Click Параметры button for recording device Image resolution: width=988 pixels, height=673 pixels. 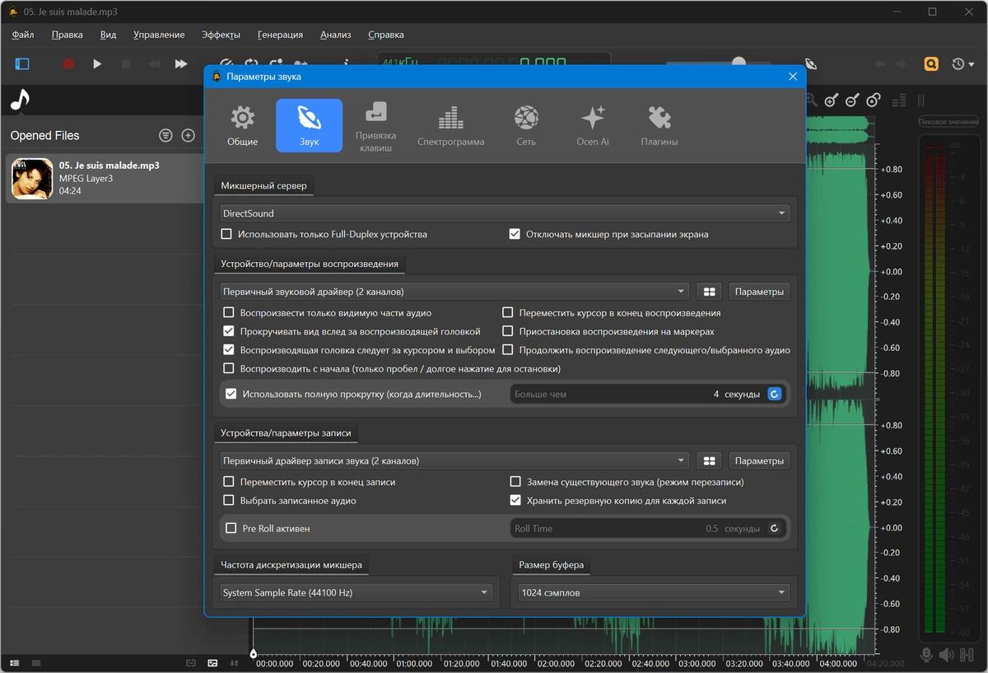[x=759, y=460]
